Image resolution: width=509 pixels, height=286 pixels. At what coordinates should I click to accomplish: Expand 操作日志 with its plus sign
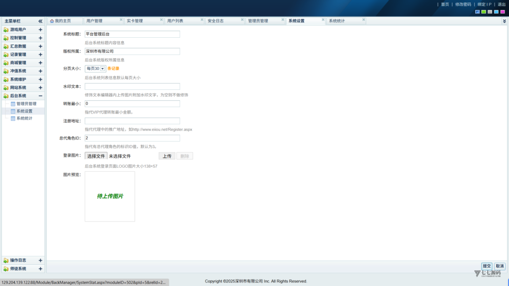click(x=40, y=260)
